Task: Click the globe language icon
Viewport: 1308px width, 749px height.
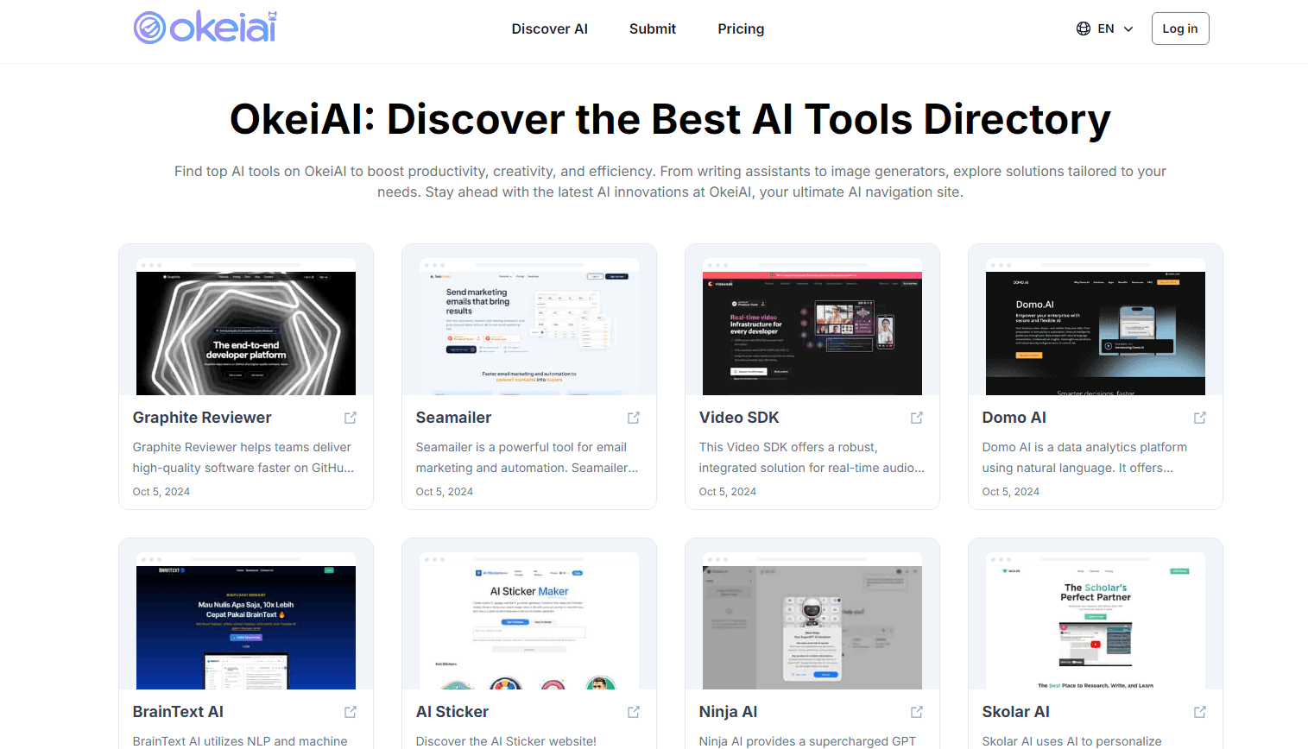Action: [1084, 28]
